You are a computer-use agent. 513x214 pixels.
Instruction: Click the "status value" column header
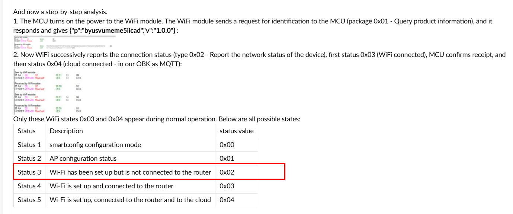237,131
